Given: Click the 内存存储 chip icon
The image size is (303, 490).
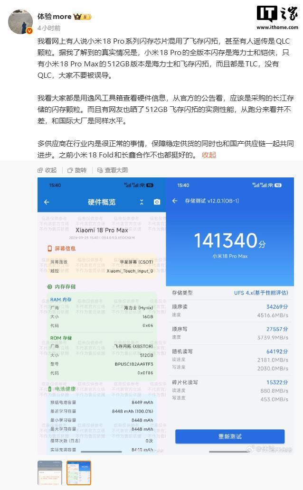Looking at the screenshot, I should coord(49,287).
